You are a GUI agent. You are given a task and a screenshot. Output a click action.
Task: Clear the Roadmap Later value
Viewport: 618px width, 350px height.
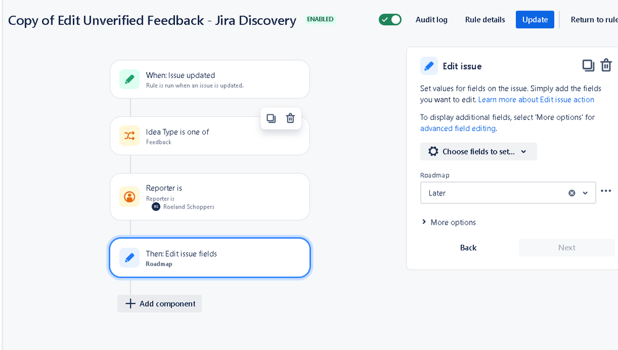pos(572,193)
